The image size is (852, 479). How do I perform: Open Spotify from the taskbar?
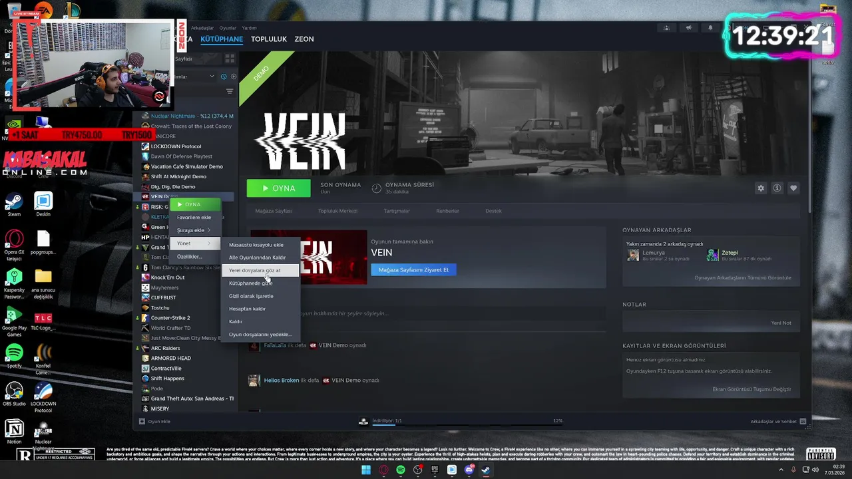(401, 470)
